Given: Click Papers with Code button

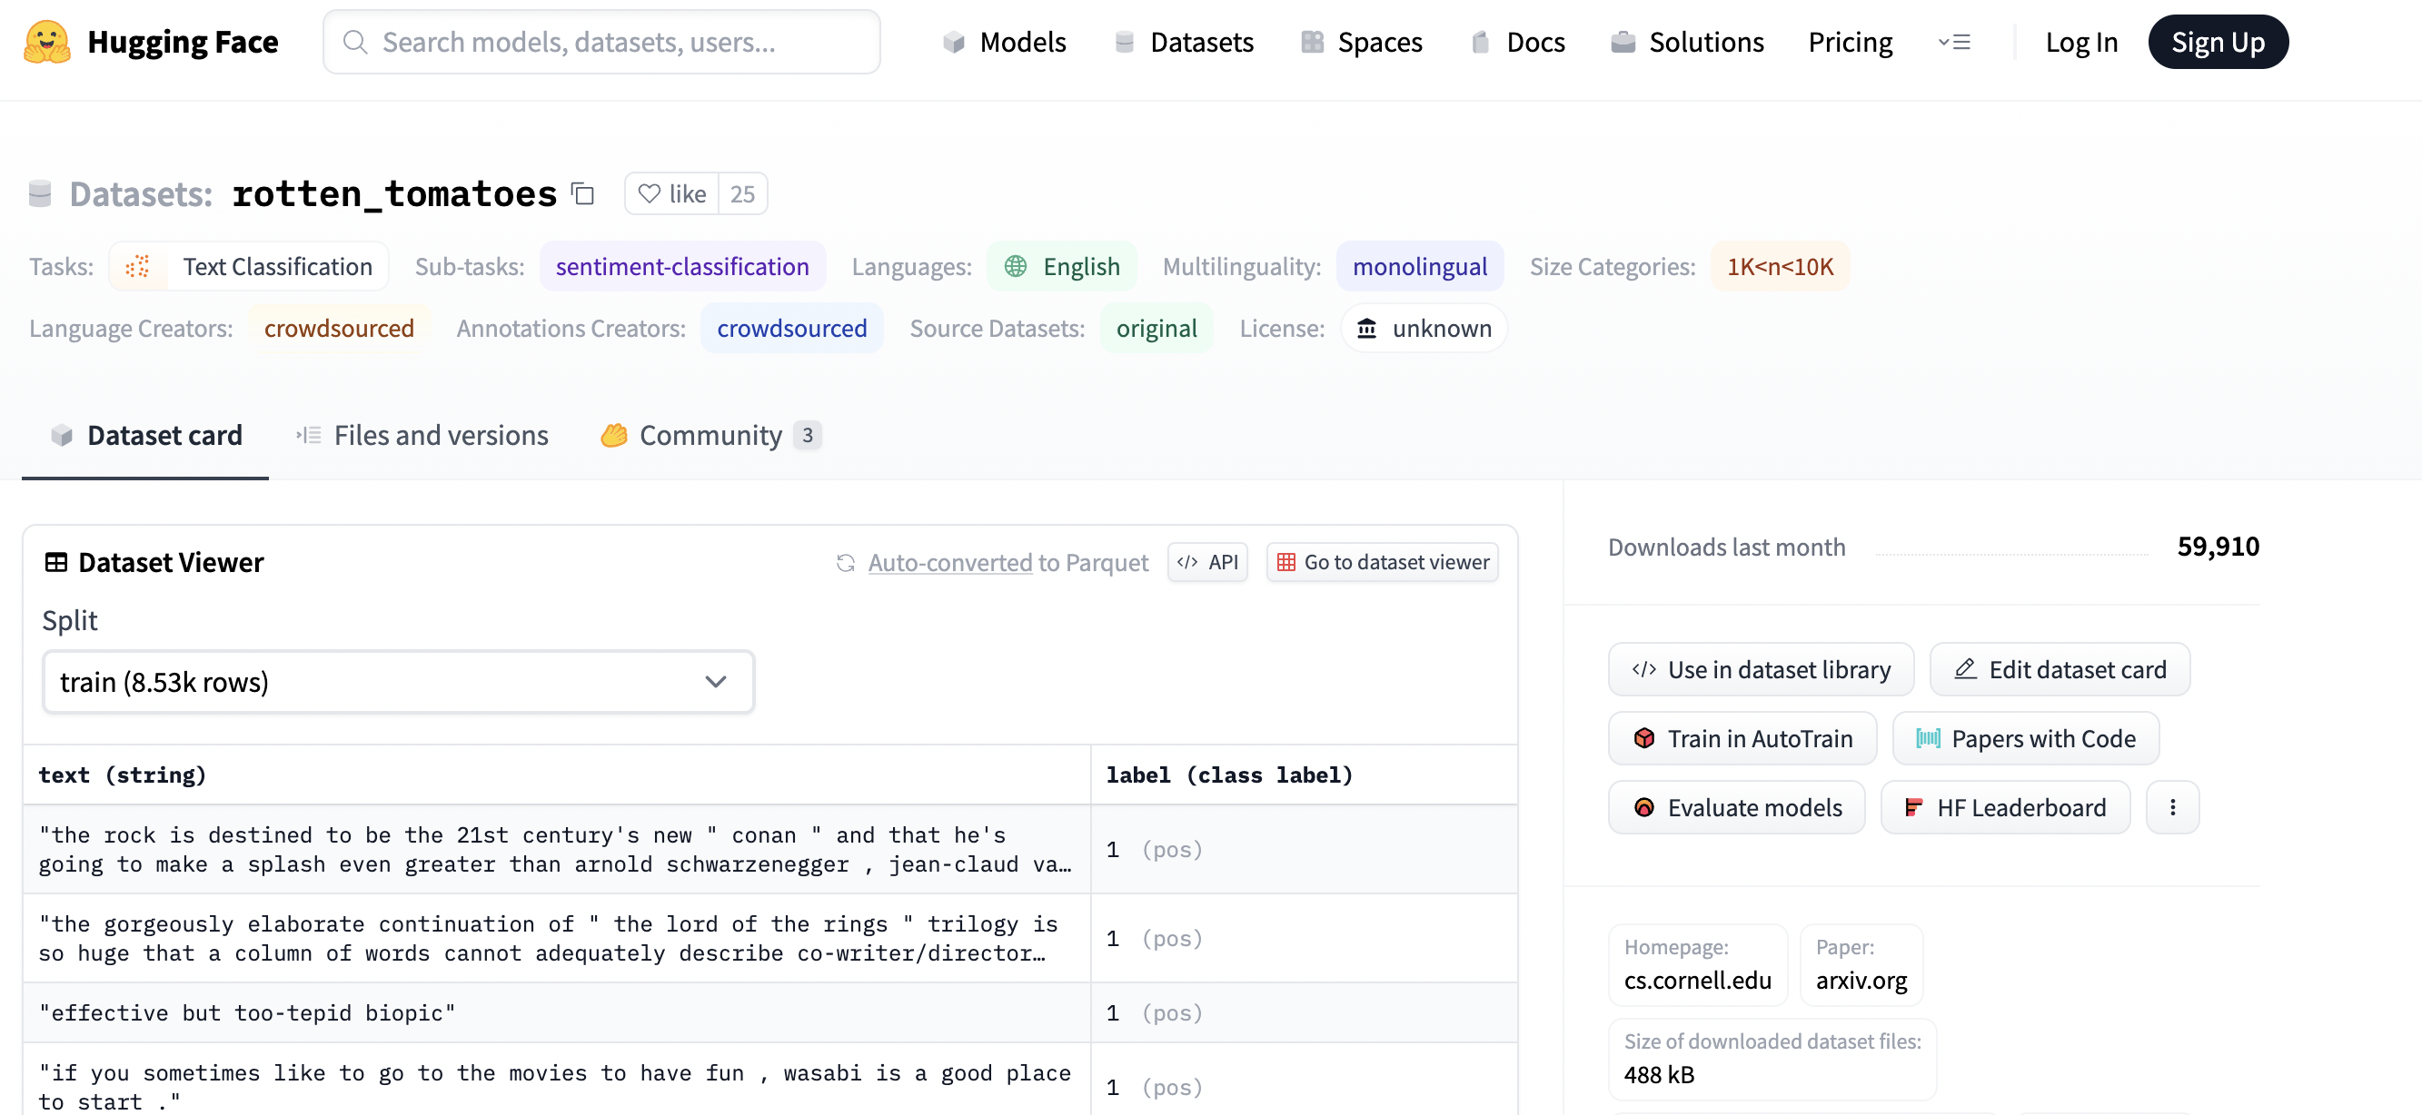Looking at the screenshot, I should click(2025, 739).
